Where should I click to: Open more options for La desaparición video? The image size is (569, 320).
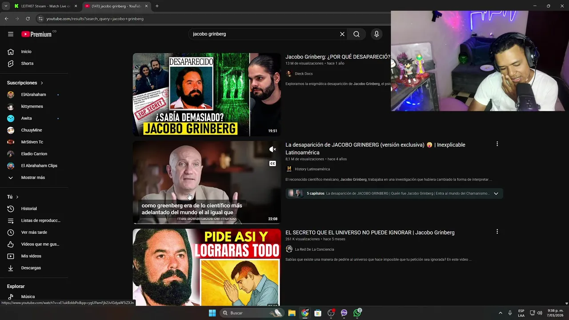pos(497,144)
